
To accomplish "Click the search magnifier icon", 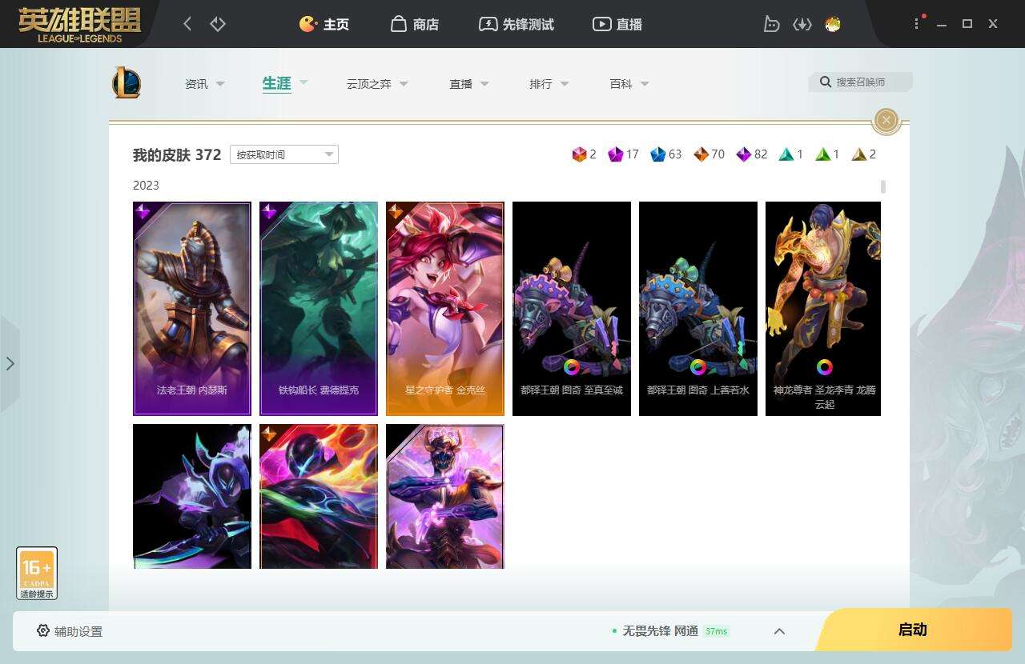I will (x=825, y=82).
